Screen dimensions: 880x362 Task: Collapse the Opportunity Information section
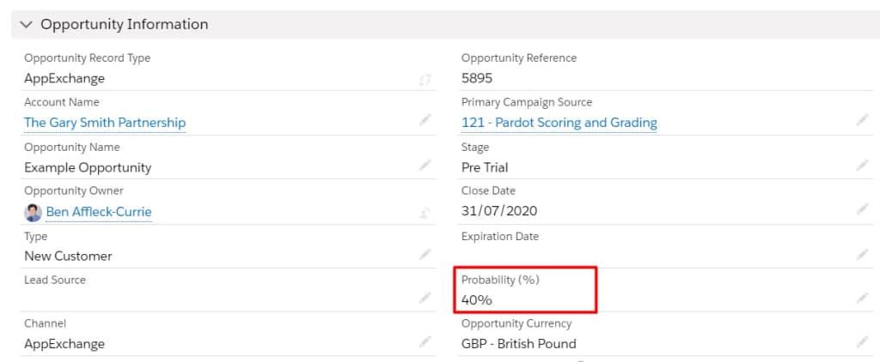click(x=27, y=25)
